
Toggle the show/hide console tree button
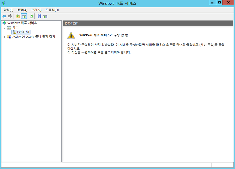[24, 16]
